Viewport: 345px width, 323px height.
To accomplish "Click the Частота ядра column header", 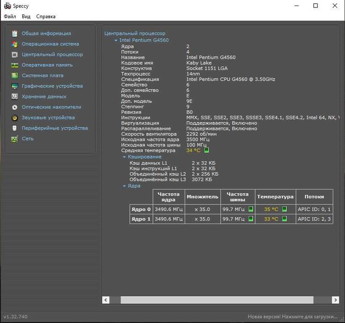I will (x=168, y=197).
